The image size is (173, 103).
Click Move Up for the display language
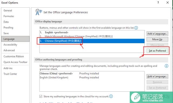[157, 39]
